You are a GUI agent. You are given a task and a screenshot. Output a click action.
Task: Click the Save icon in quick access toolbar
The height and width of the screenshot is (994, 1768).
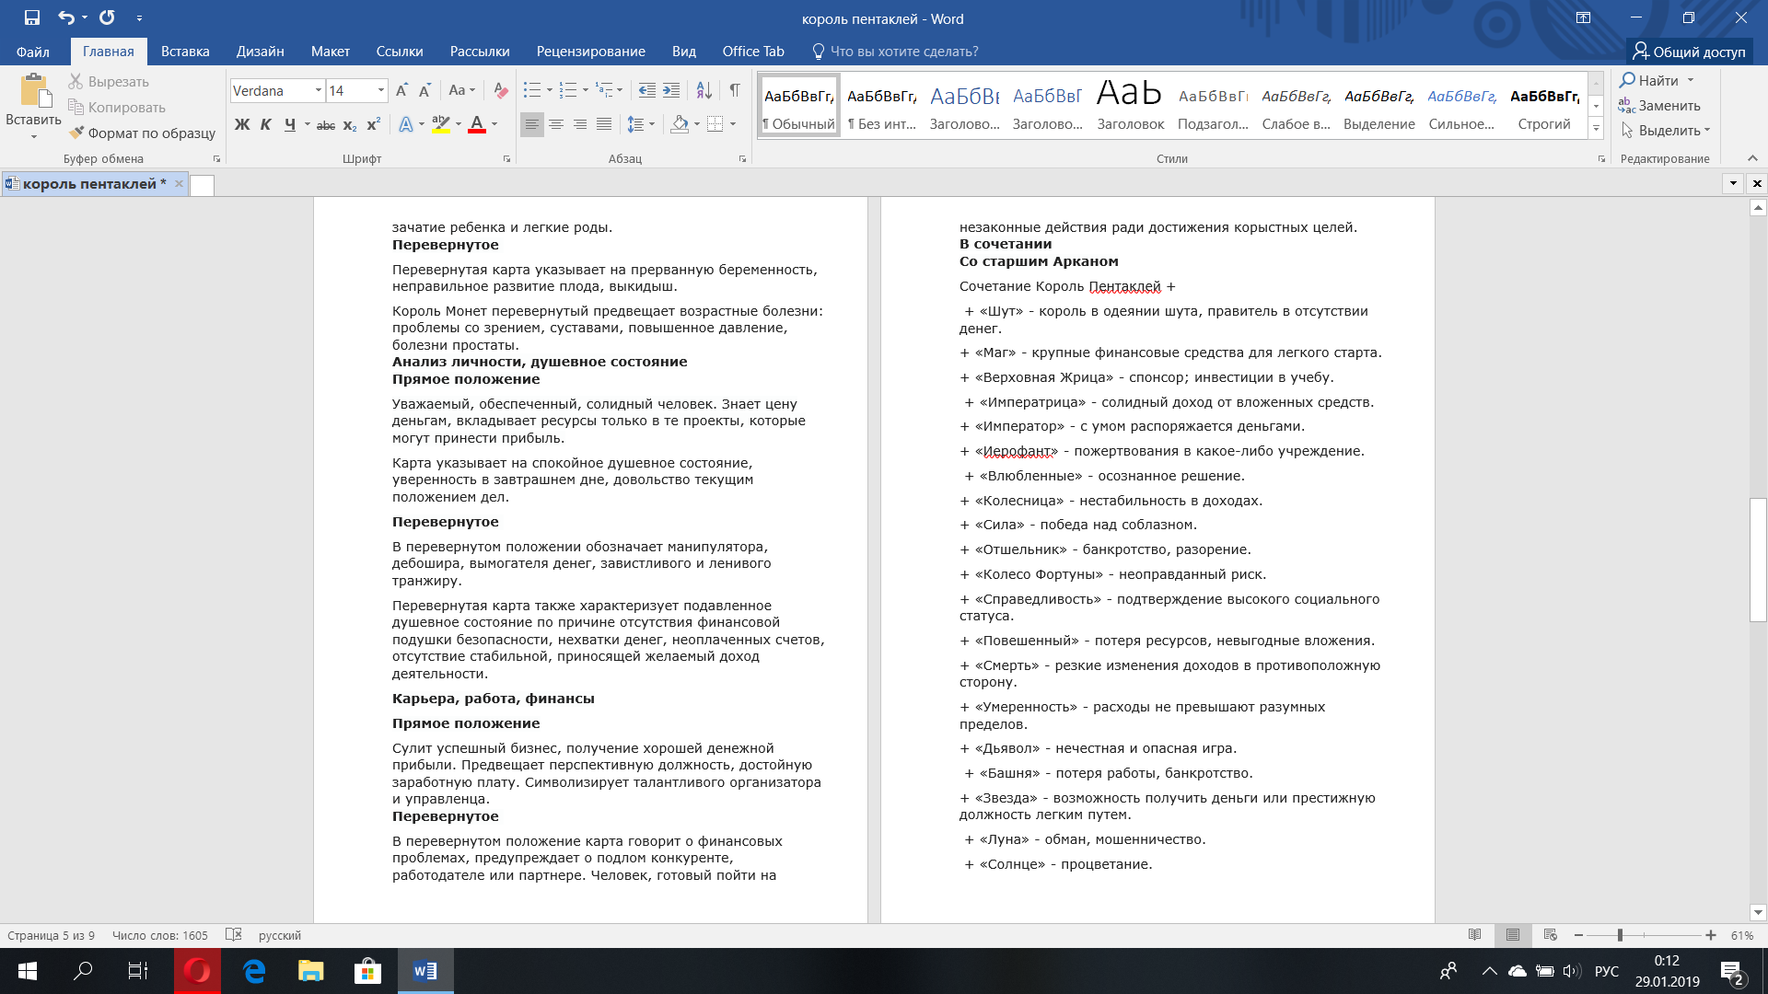(32, 17)
